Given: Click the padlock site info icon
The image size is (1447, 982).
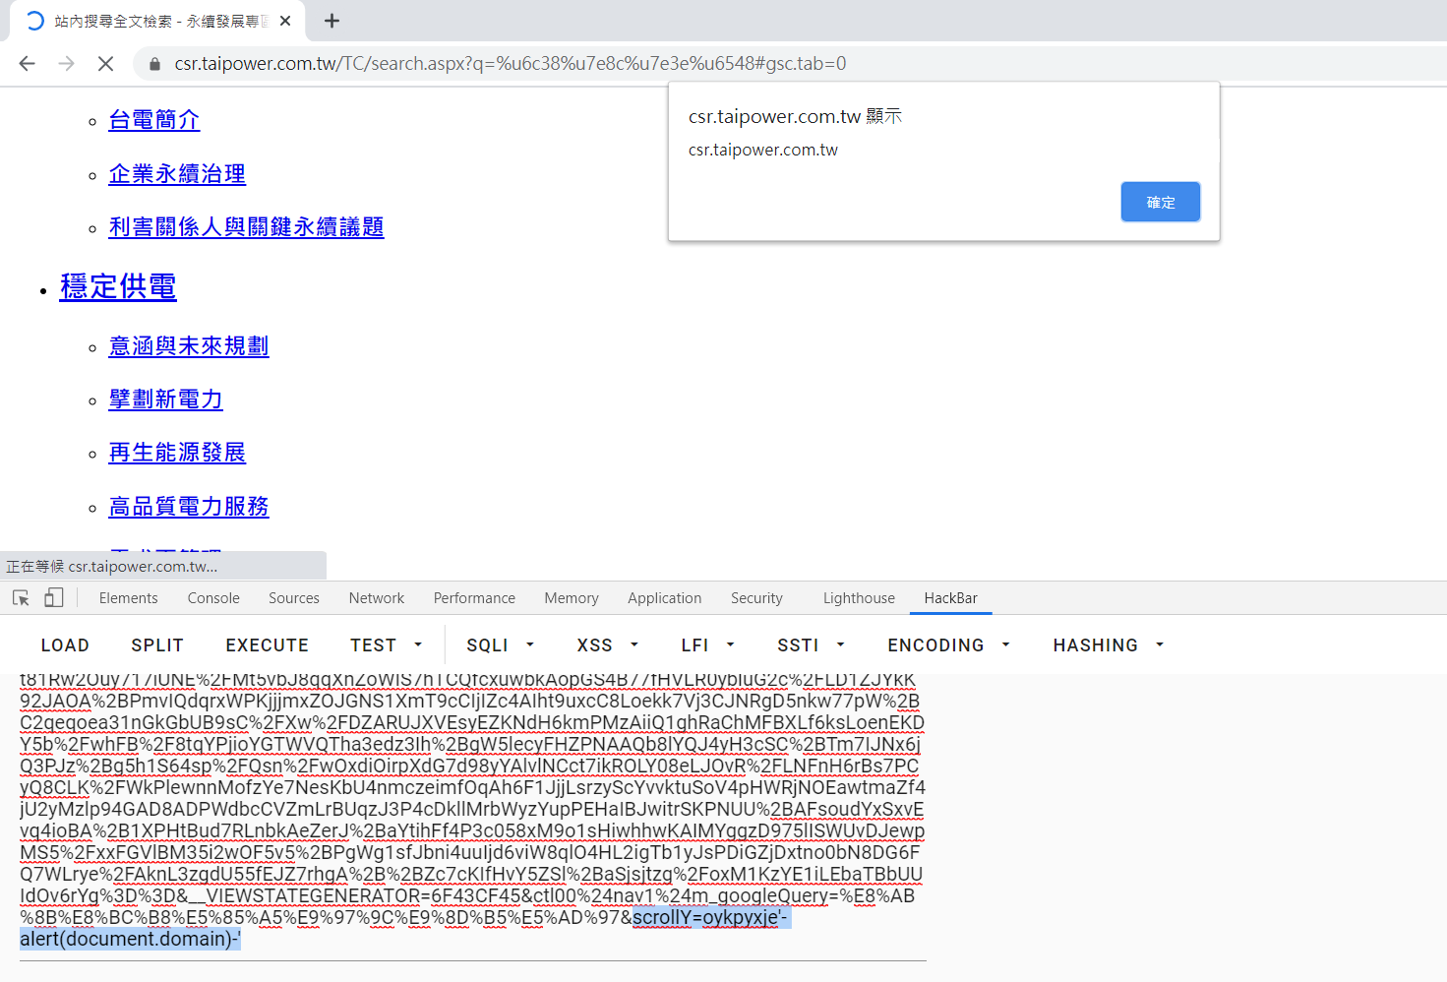Looking at the screenshot, I should (154, 64).
